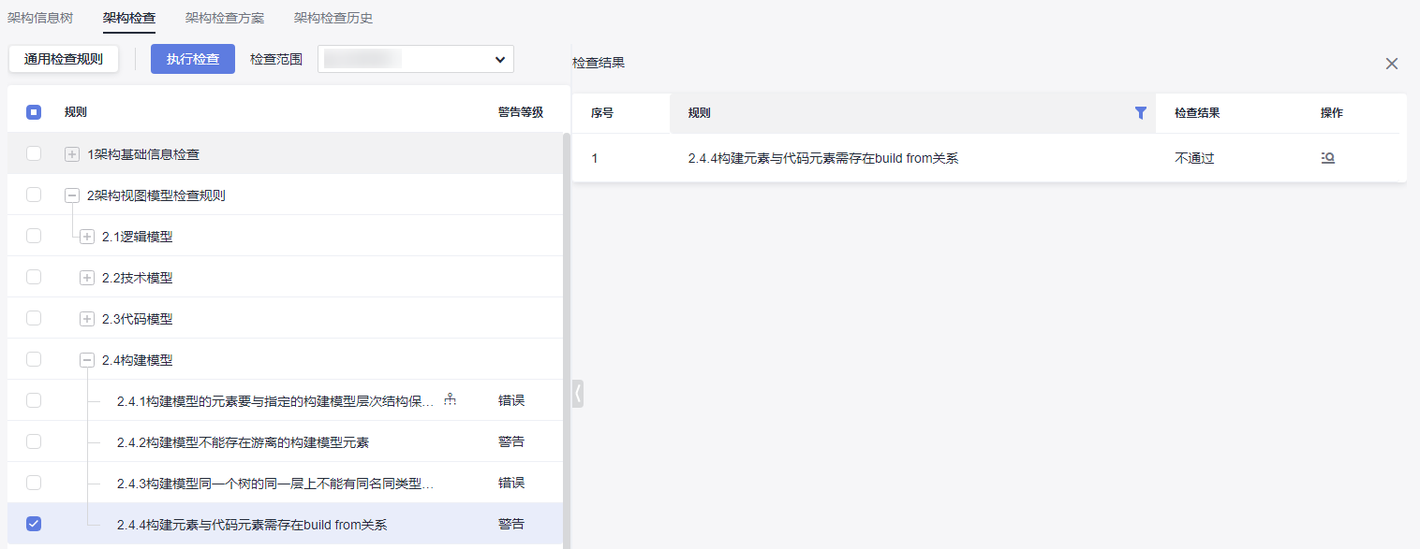Check the 2.3代码模型 checkbox
This screenshot has width=1420, height=549.
coord(34,318)
